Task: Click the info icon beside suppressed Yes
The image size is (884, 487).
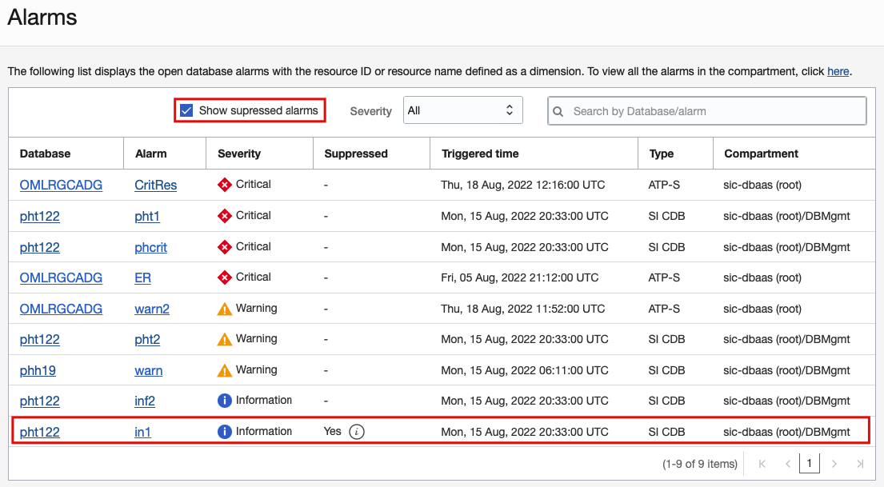Action: pyautogui.click(x=358, y=432)
